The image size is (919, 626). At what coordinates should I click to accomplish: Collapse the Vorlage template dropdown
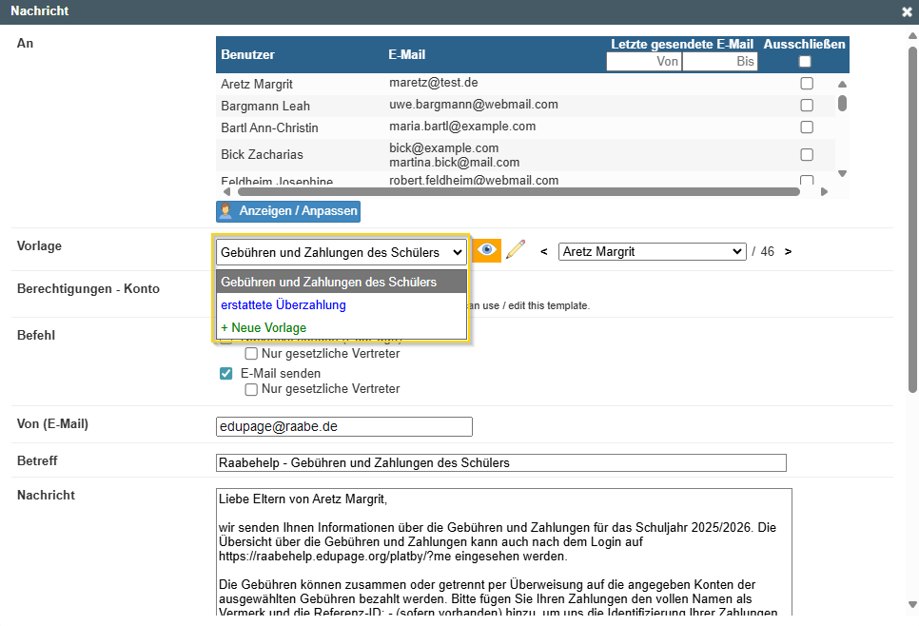point(342,253)
